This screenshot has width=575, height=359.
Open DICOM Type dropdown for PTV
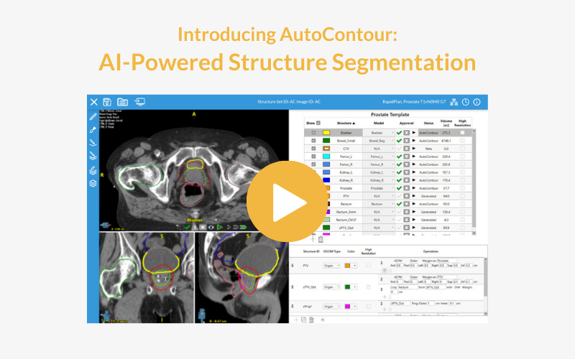click(331, 266)
